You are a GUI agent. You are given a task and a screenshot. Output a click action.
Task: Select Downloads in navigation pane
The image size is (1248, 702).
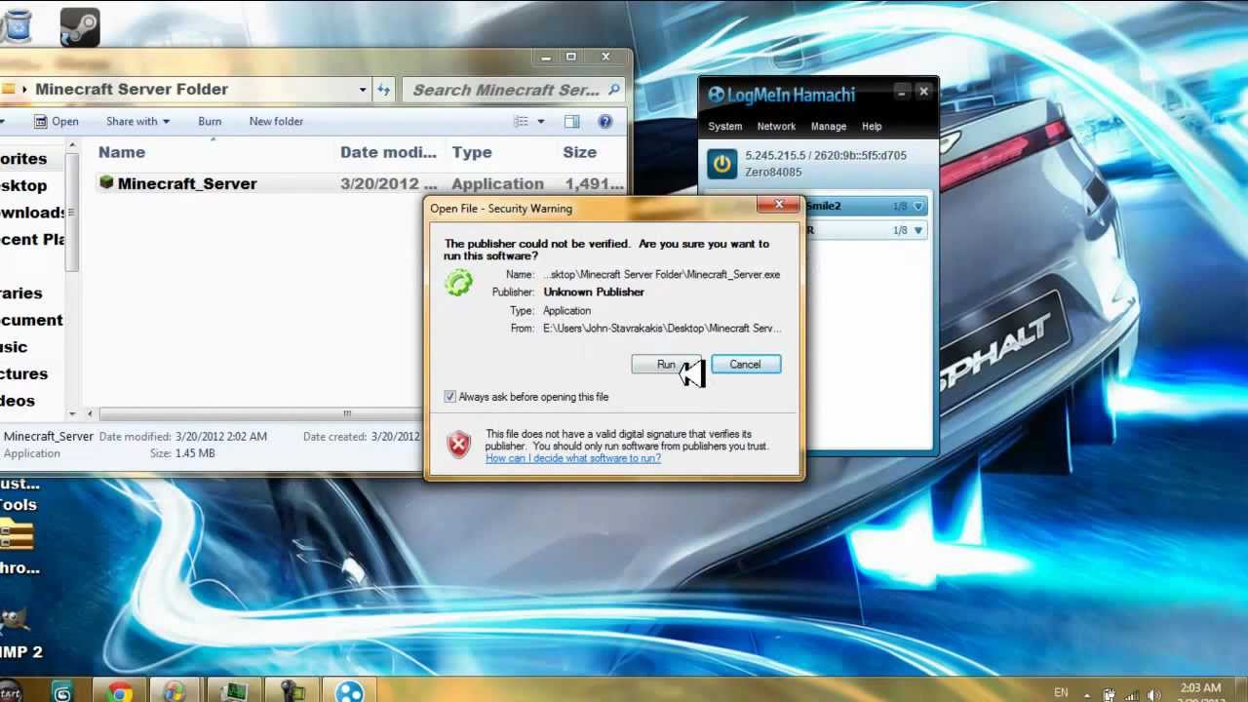[x=32, y=213]
